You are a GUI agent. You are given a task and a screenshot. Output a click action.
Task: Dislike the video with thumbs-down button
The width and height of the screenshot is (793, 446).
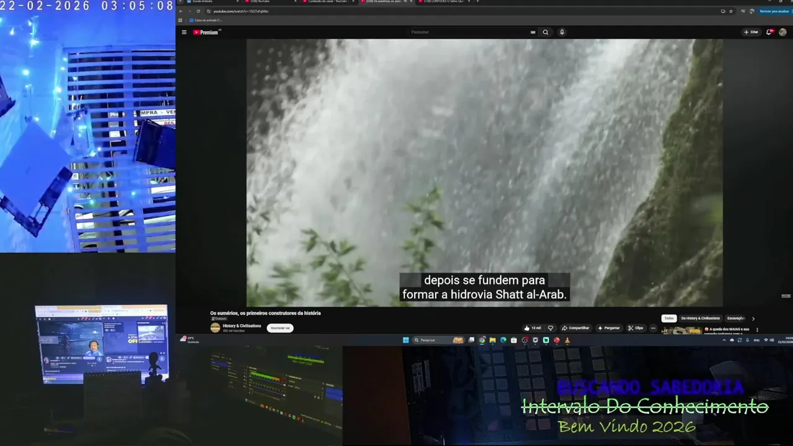pyautogui.click(x=550, y=328)
